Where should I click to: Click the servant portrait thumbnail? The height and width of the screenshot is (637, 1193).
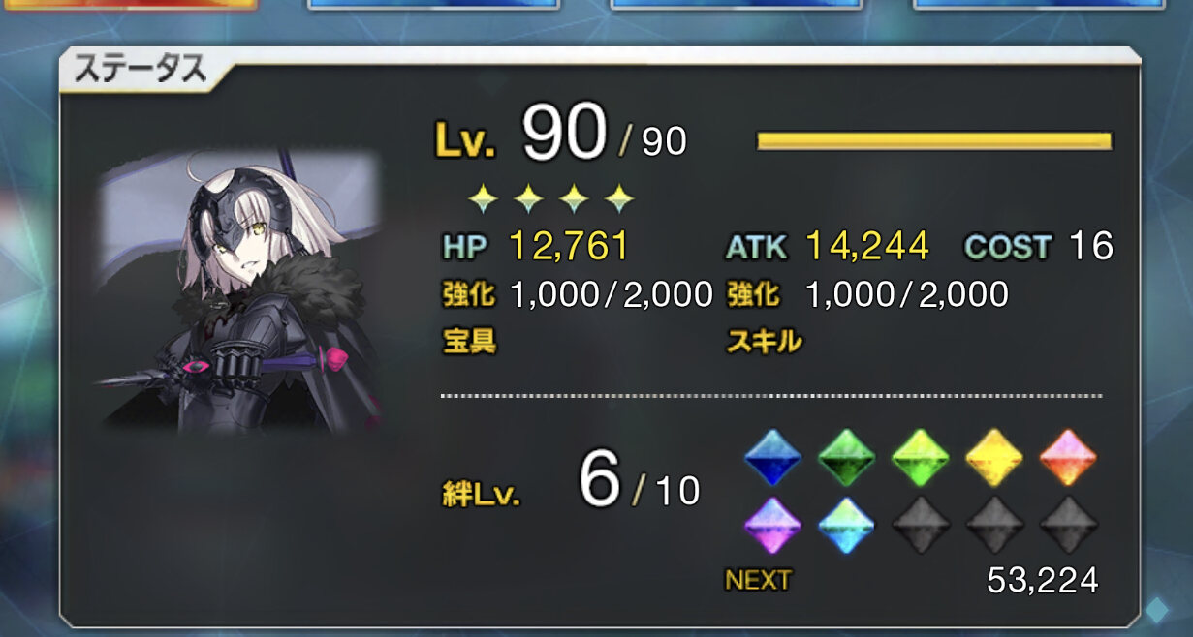[x=241, y=291]
